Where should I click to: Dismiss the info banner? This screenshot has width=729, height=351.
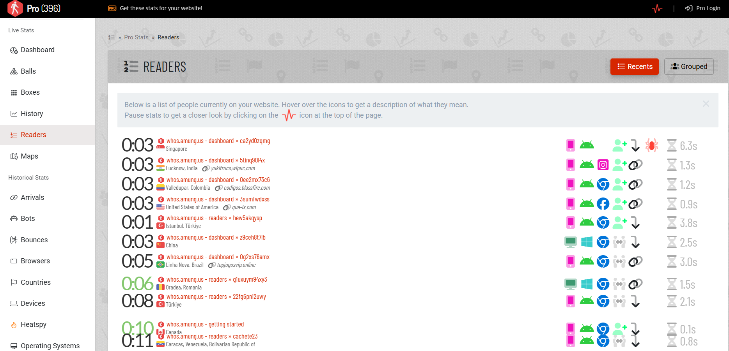coord(706,104)
